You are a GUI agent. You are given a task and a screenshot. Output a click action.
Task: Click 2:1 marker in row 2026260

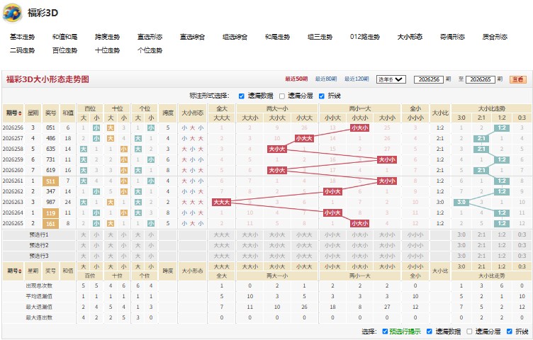point(481,171)
